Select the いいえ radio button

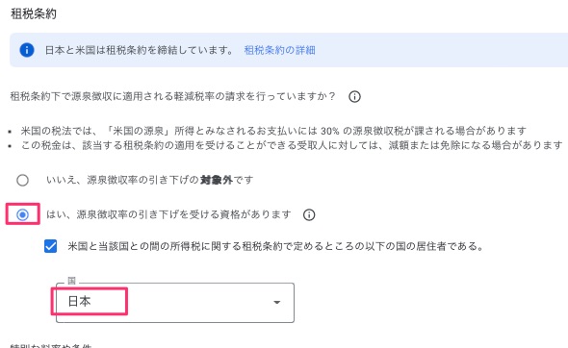22,180
